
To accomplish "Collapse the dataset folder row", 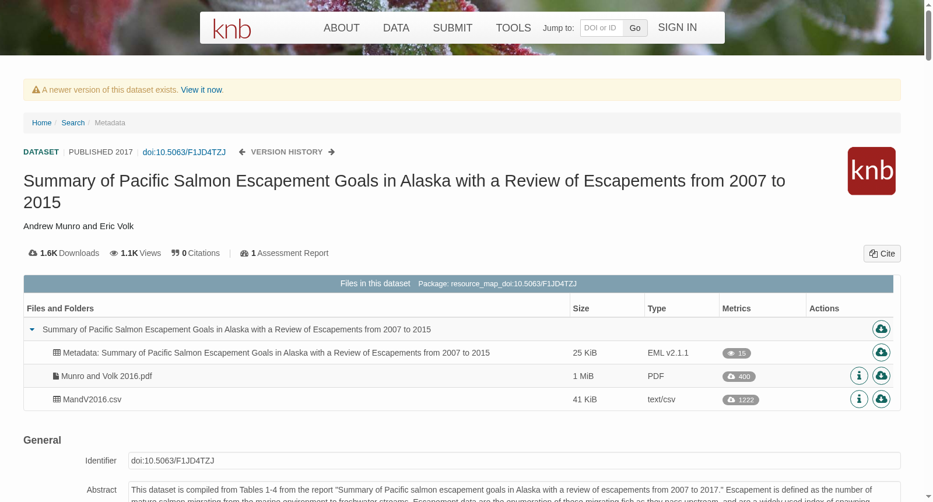I will coord(32,329).
